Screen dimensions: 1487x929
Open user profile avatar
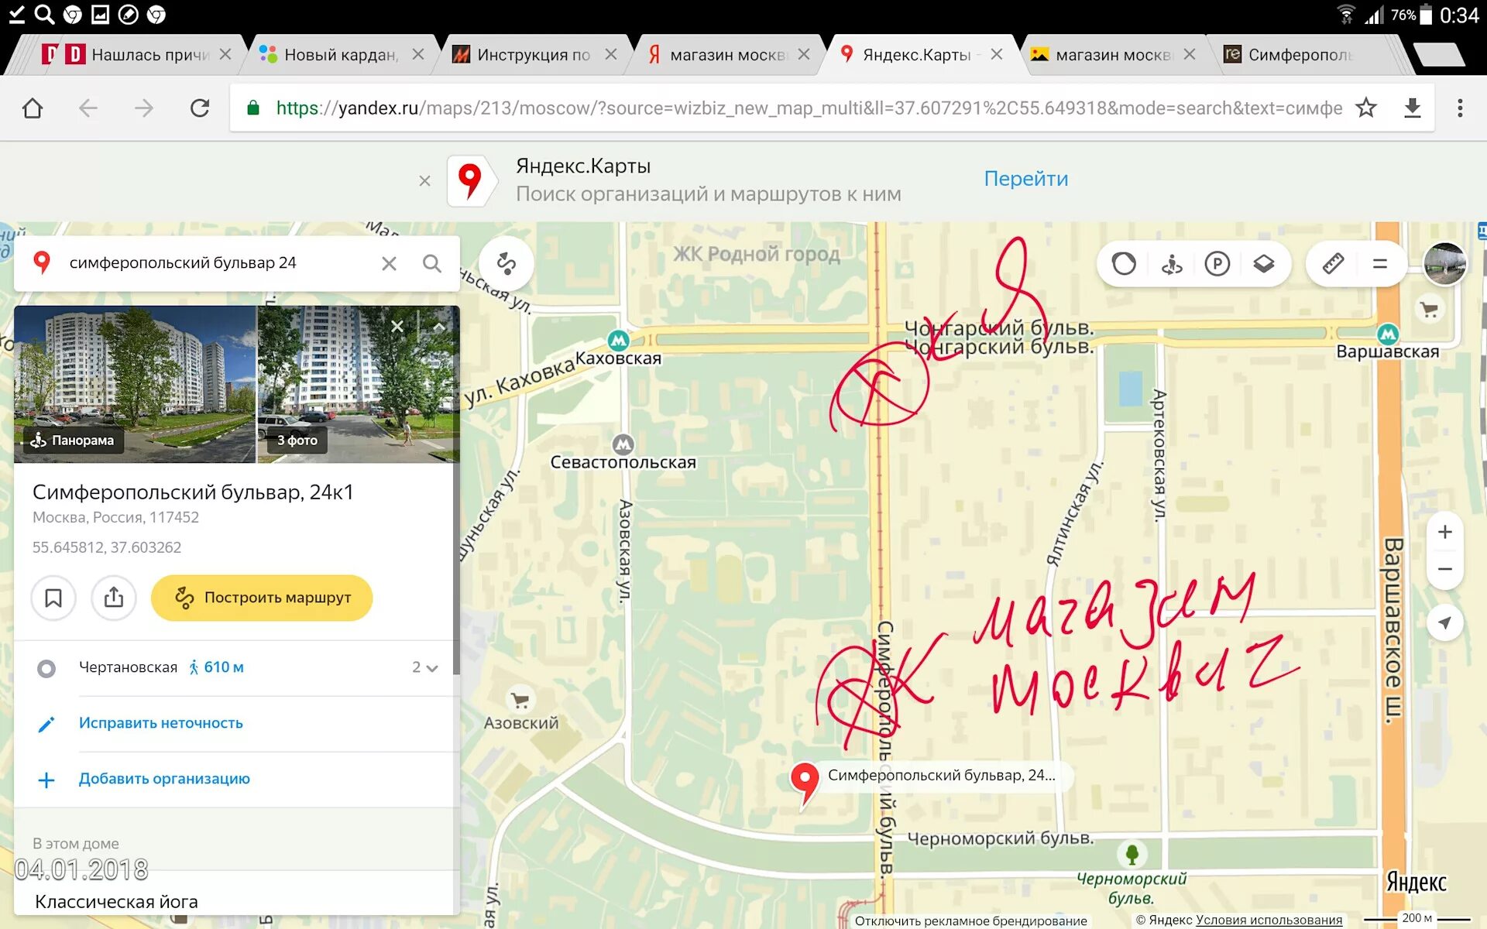(1444, 264)
